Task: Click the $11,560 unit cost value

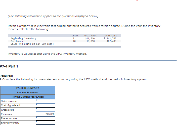Action: pos(90,38)
